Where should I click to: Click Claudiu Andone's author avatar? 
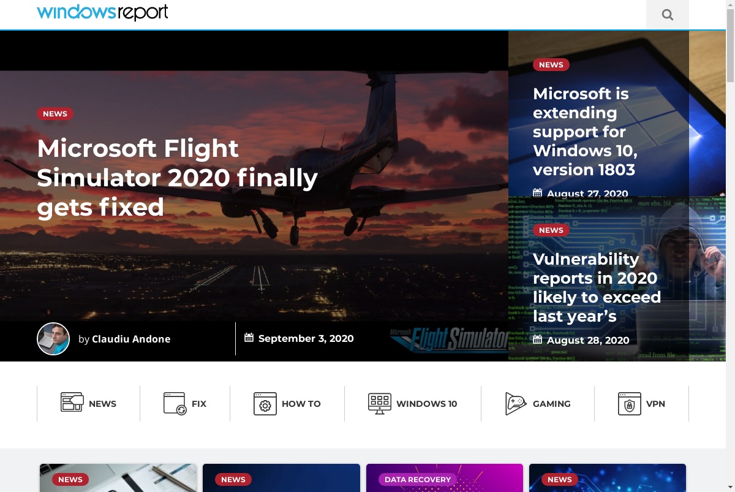[x=53, y=339]
